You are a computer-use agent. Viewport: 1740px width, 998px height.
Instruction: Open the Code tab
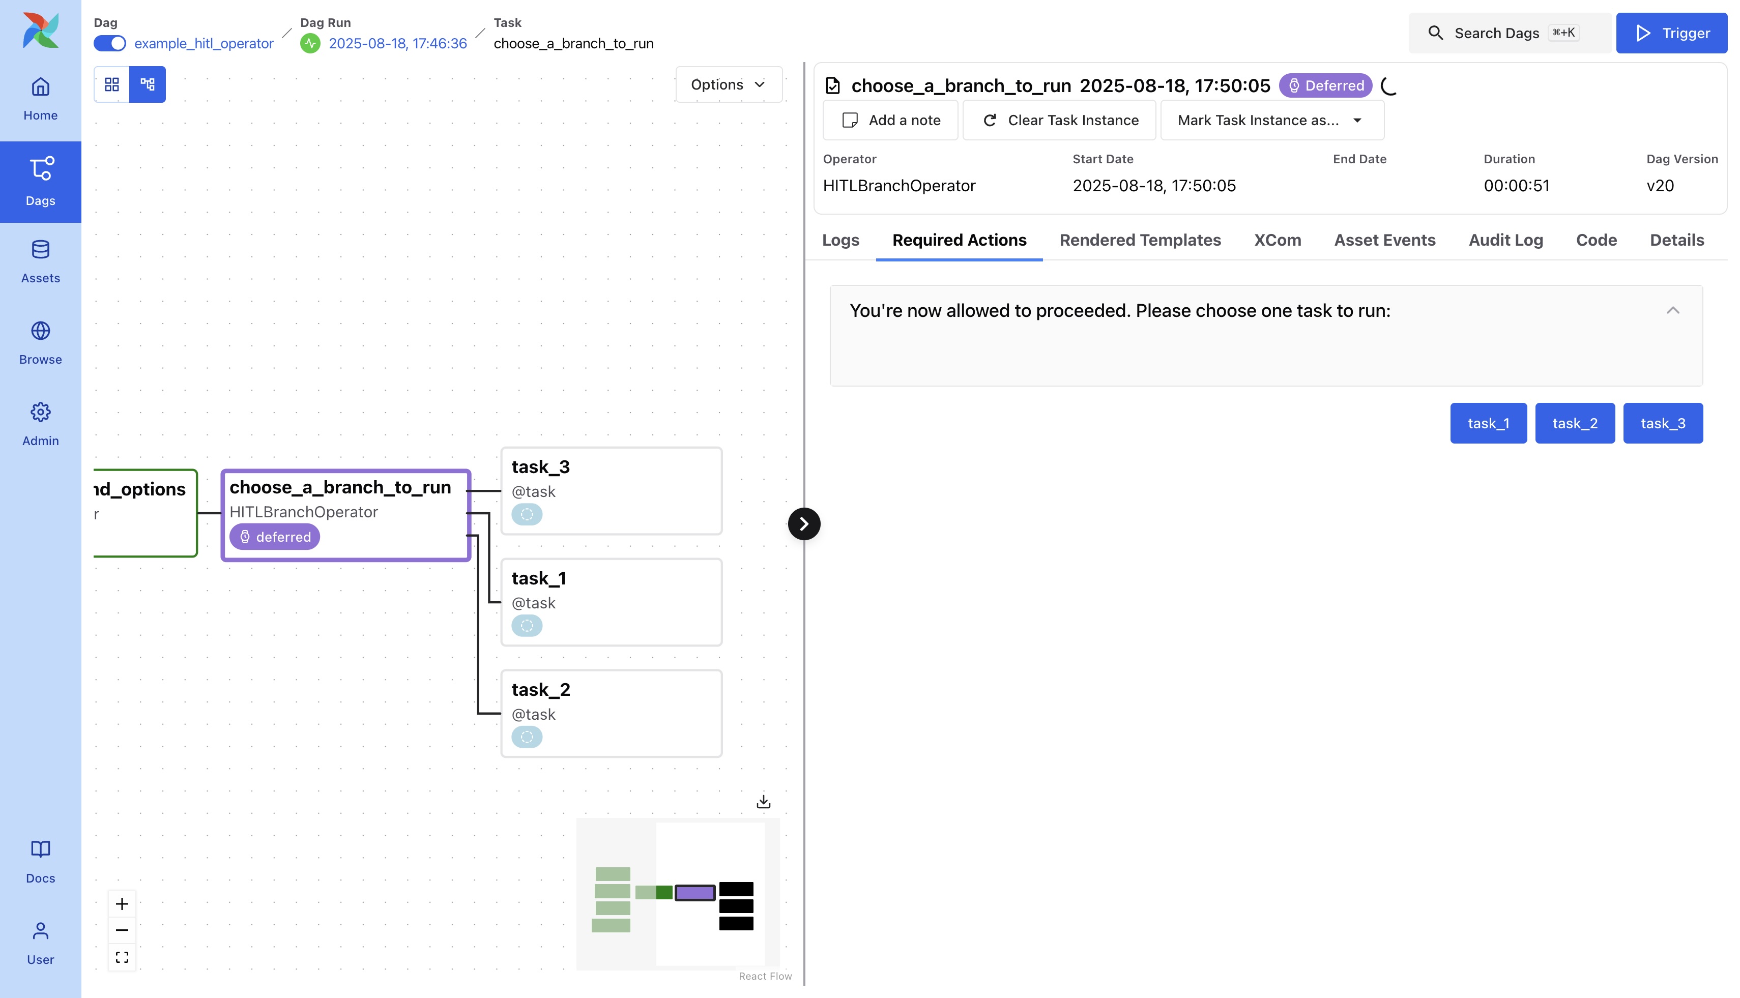1596,240
